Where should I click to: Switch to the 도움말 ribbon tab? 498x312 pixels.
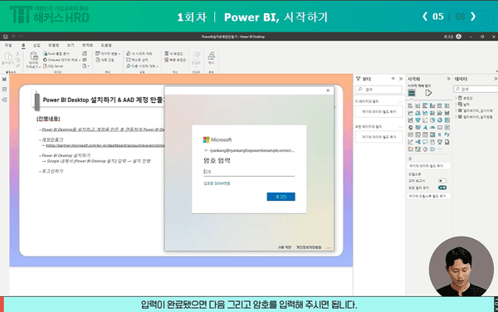[106, 46]
